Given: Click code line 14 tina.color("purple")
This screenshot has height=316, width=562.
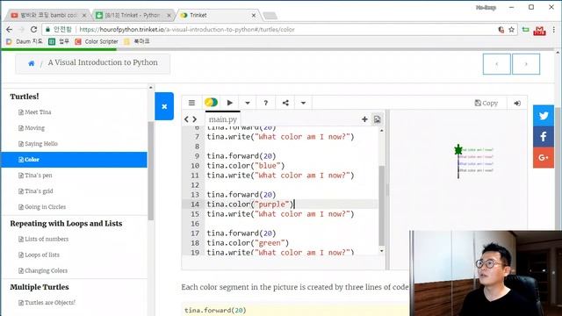Looking at the screenshot, I should tap(249, 205).
